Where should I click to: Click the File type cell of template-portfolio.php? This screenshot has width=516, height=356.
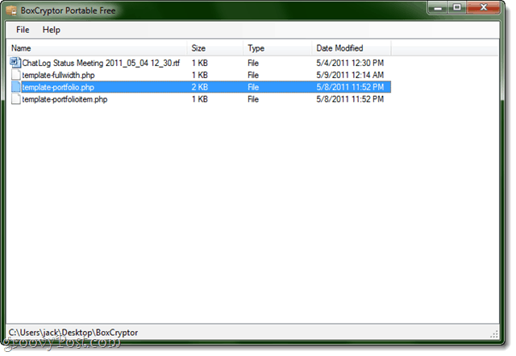[x=253, y=87]
